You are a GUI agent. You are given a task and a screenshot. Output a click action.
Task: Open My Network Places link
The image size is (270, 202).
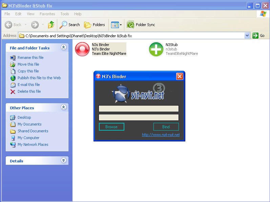click(33, 144)
